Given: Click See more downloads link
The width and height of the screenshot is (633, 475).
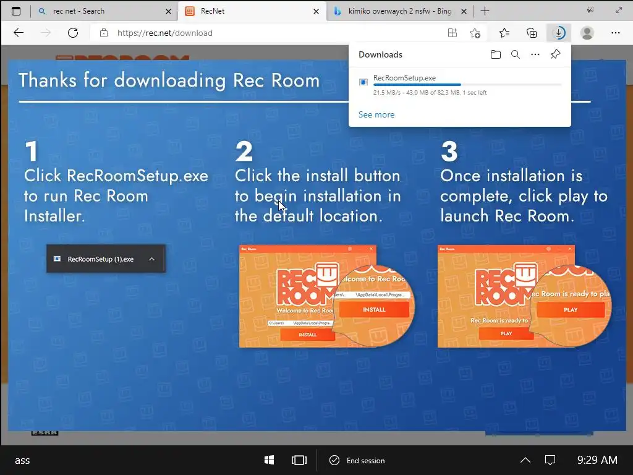Looking at the screenshot, I should (x=376, y=114).
